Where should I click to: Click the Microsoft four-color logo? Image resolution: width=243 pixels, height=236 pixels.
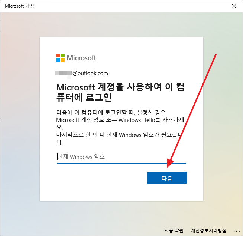[x=60, y=58]
